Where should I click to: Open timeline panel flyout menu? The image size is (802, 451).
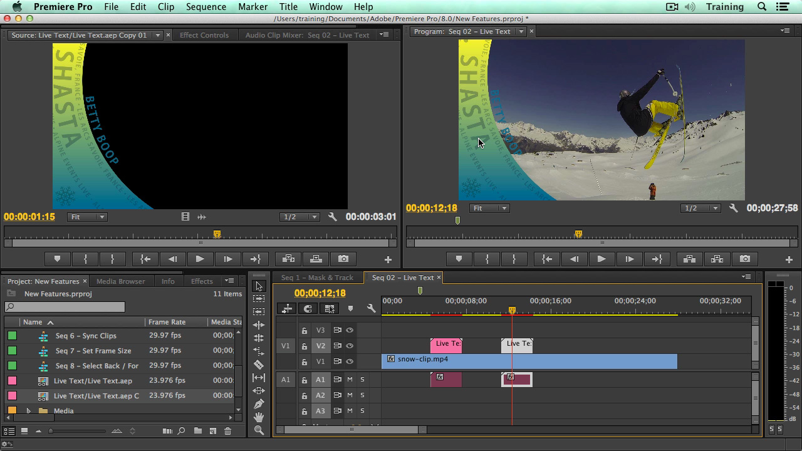[x=746, y=276]
